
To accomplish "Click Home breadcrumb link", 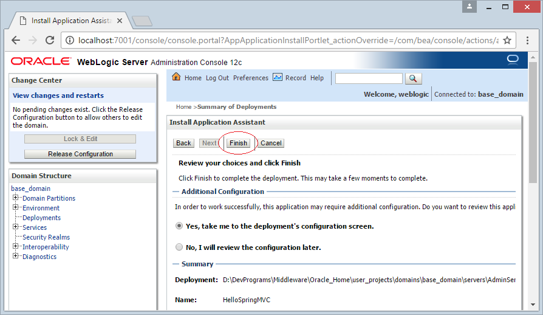I will coord(183,107).
